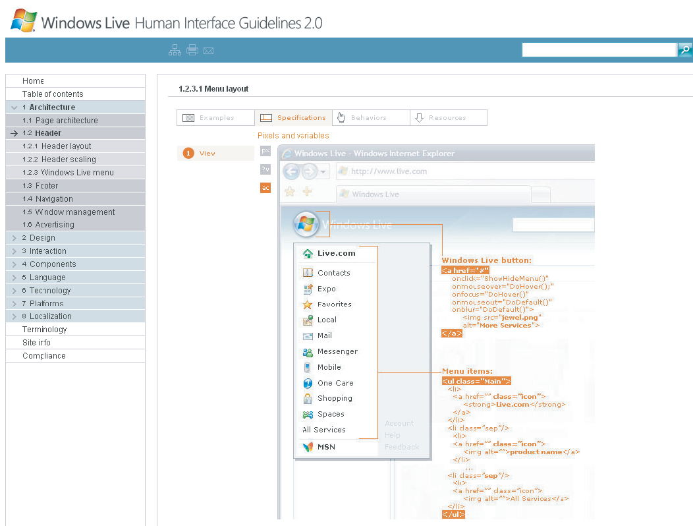Switch to the Specifications tab
The height and width of the screenshot is (526, 693).
tap(293, 118)
